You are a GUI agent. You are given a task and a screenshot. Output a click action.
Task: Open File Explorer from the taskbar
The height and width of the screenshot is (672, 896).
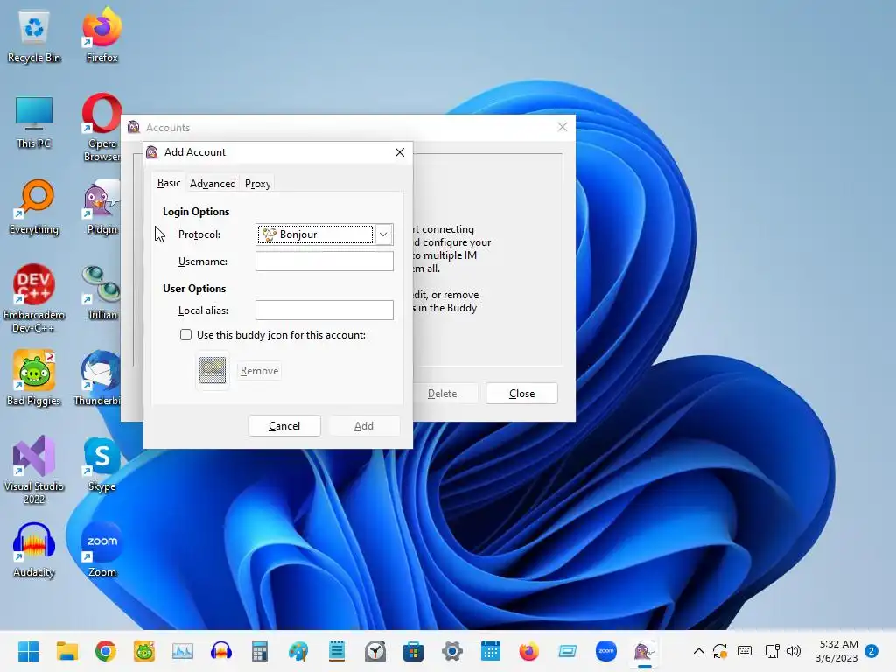tap(66, 651)
